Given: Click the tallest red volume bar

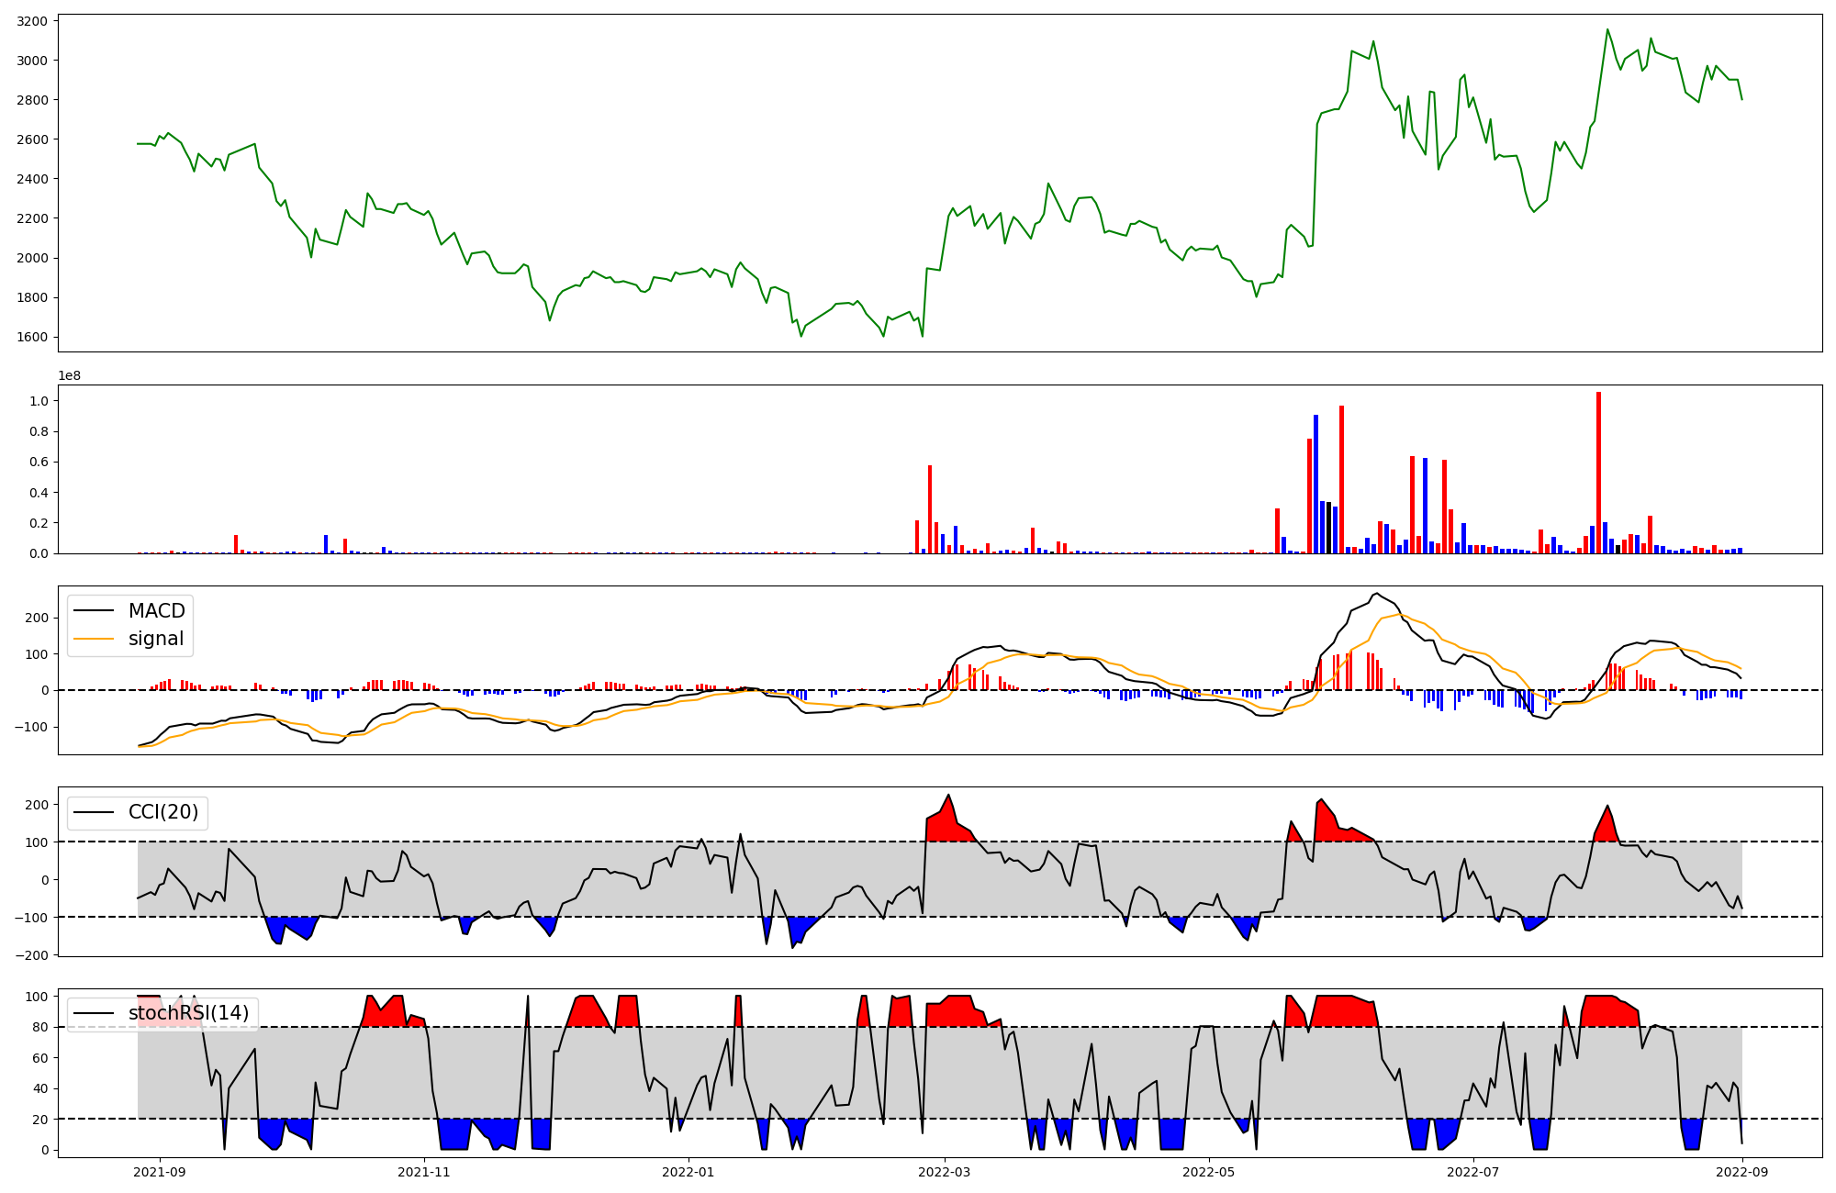Looking at the screenshot, I should [x=1598, y=473].
